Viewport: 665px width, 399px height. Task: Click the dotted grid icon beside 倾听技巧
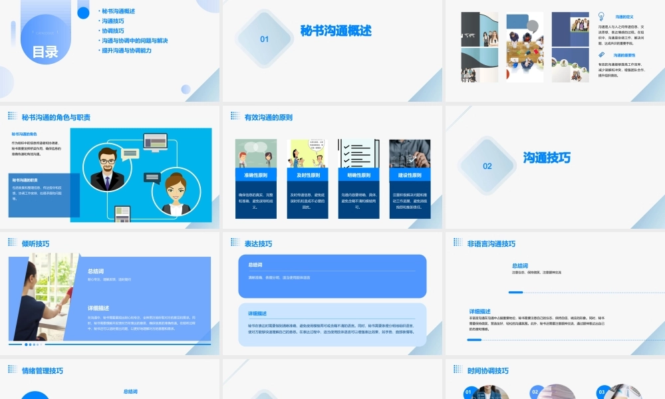(x=12, y=242)
